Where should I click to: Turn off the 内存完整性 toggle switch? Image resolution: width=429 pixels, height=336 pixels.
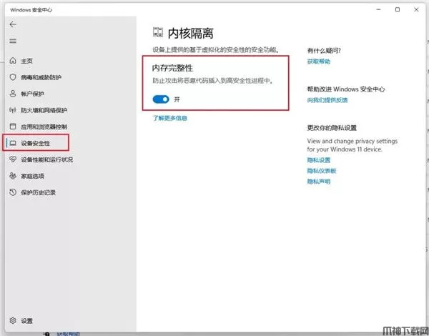pyautogui.click(x=161, y=99)
